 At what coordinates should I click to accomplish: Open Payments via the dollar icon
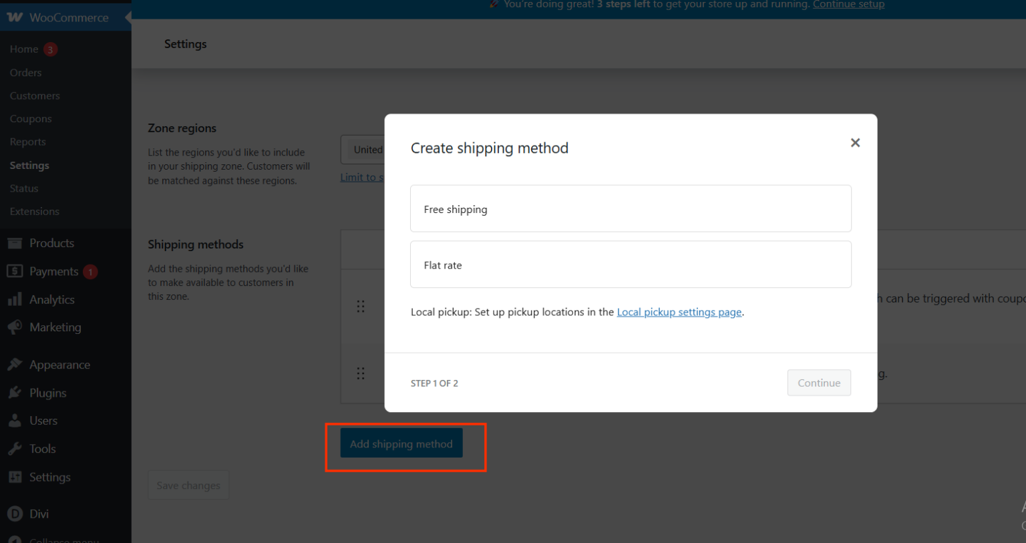click(15, 271)
